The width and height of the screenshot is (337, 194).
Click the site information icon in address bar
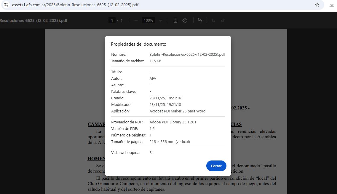point(6,5)
